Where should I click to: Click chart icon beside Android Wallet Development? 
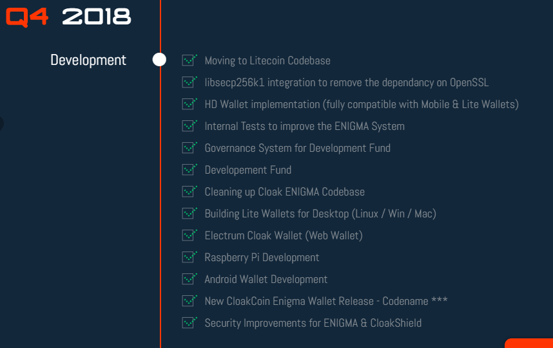click(x=189, y=279)
